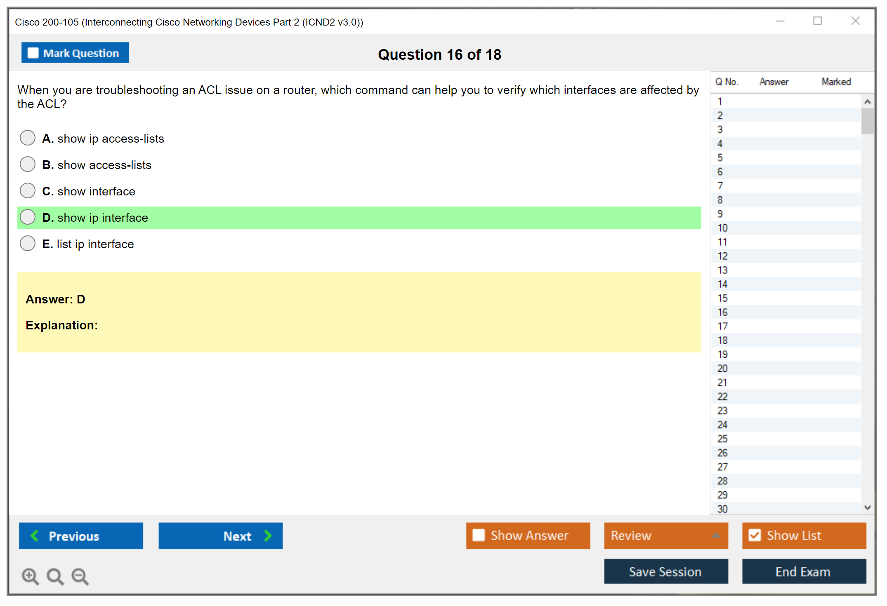Select question 8 in the list
Screen dimensions: 887x606
tap(720, 200)
